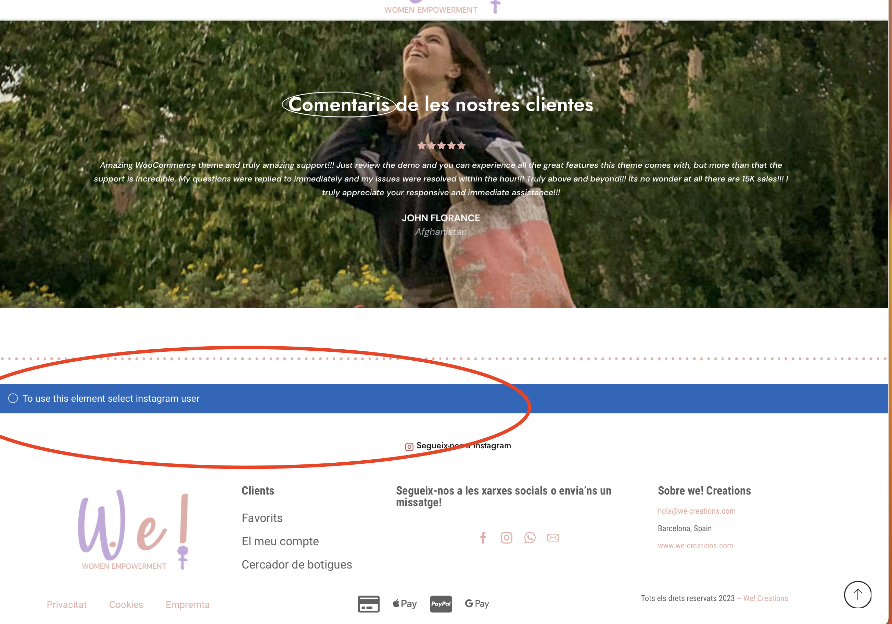The width and height of the screenshot is (892, 624).
Task: Click the PayPal payment icon
Action: tap(441, 604)
